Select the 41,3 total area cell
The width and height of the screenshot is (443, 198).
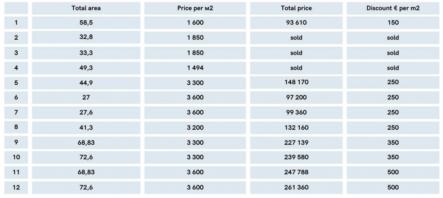pyautogui.click(x=86, y=128)
